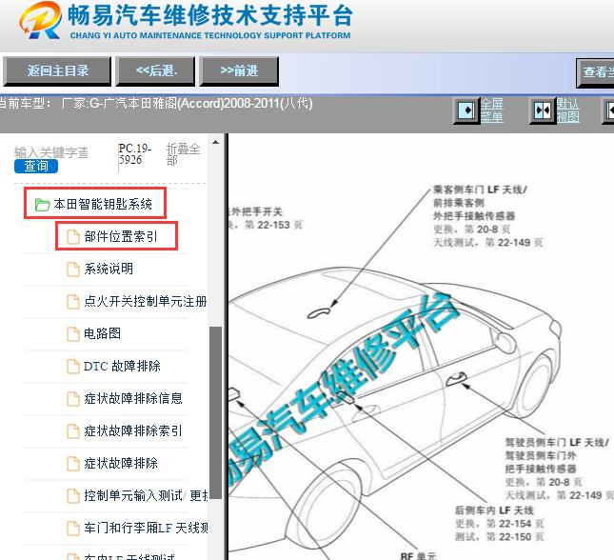Open 症状故障排除信息 tree item

click(133, 398)
